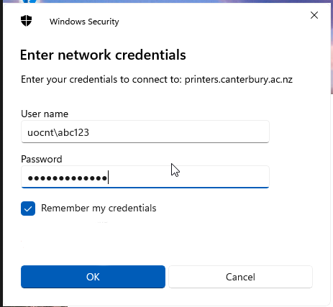Click the "Password" field label
The width and height of the screenshot is (333, 307).
(42, 159)
